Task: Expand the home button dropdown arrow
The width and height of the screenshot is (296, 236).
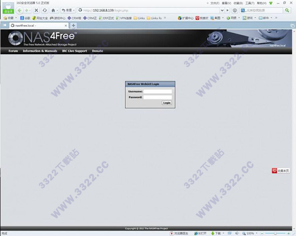Action: pos(58,10)
